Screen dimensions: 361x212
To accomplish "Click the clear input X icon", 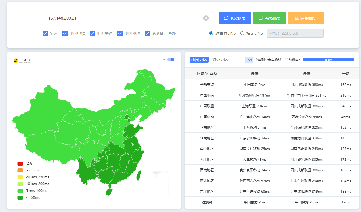I will [x=206, y=18].
